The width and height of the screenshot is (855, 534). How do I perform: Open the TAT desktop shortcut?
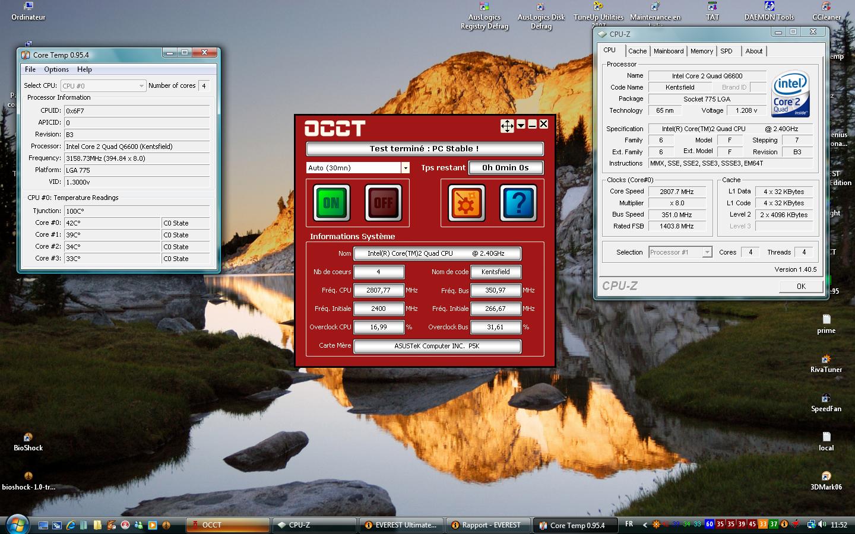[712, 11]
